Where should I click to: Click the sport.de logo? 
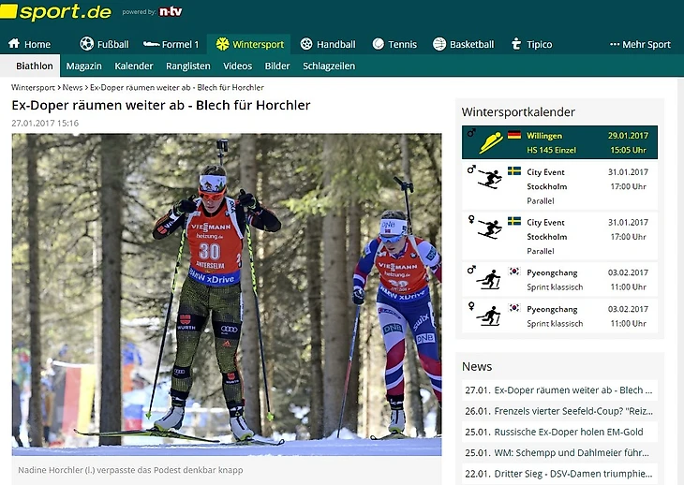coord(56,12)
